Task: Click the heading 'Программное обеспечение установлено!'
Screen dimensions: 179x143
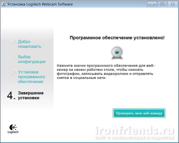Action: click(x=117, y=38)
